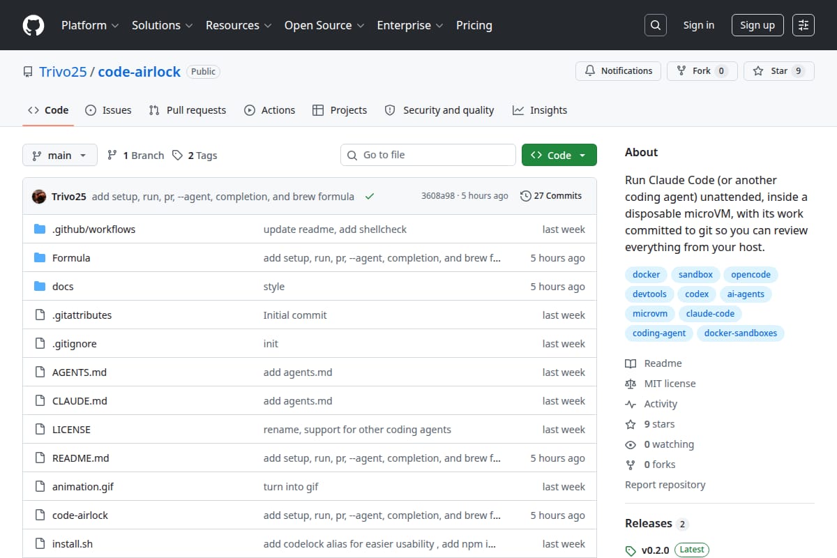Open commit hash 3608a98
The height and width of the screenshot is (558, 837).
438,196
